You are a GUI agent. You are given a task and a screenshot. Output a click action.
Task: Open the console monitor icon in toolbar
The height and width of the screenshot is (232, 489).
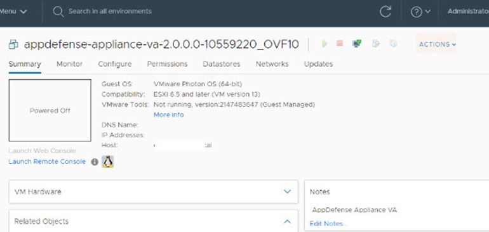click(x=357, y=44)
